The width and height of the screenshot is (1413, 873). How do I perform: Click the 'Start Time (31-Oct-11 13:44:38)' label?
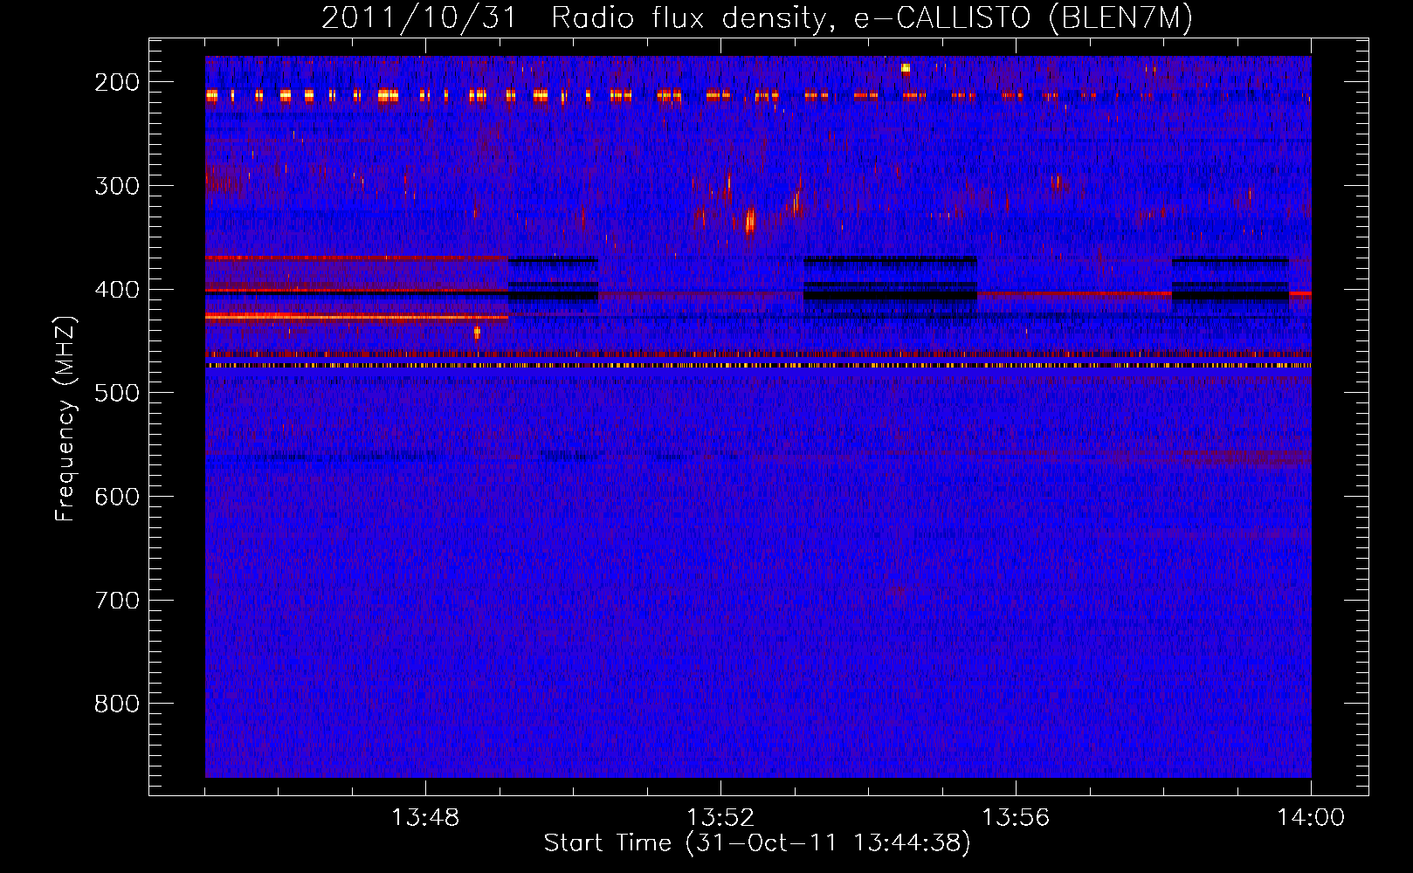[757, 842]
